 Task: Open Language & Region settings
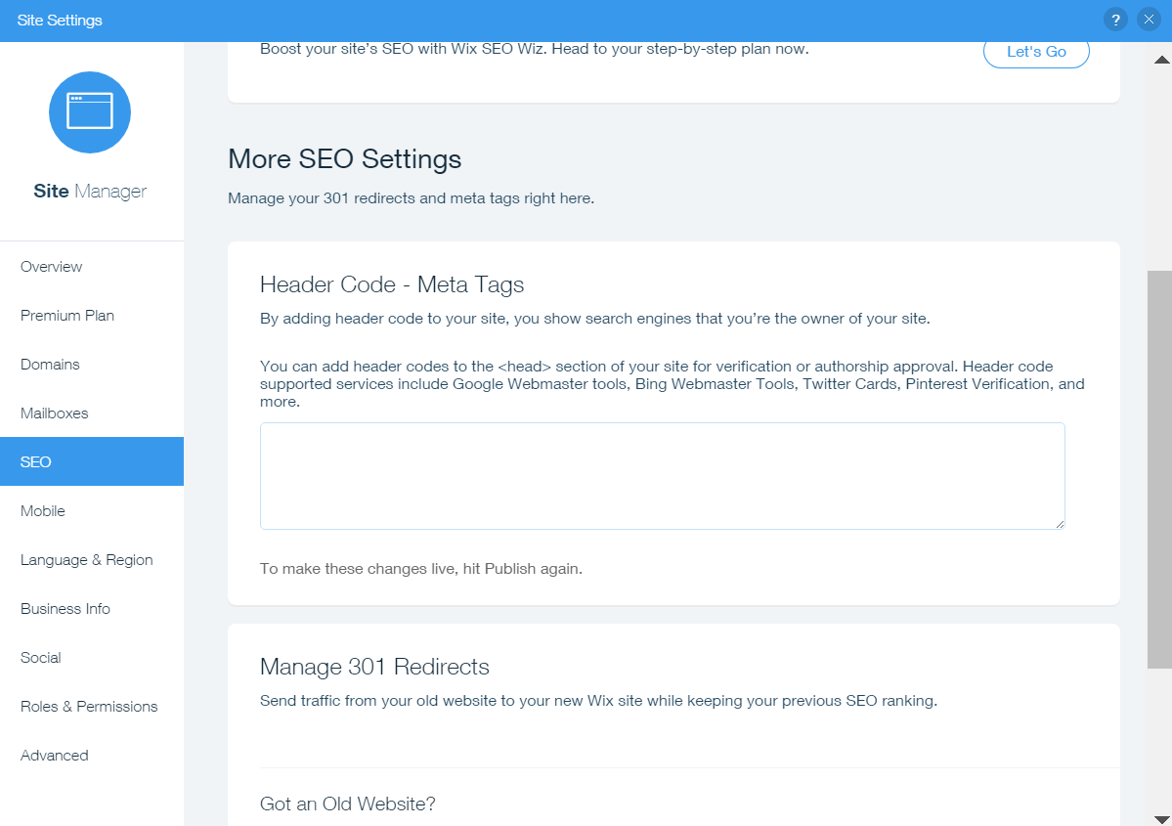tap(92, 560)
